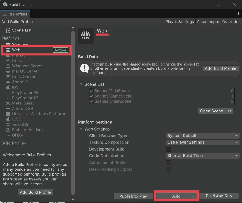Enable the Development Build checkbox
This screenshot has height=203, width=242.
[x=168, y=149]
